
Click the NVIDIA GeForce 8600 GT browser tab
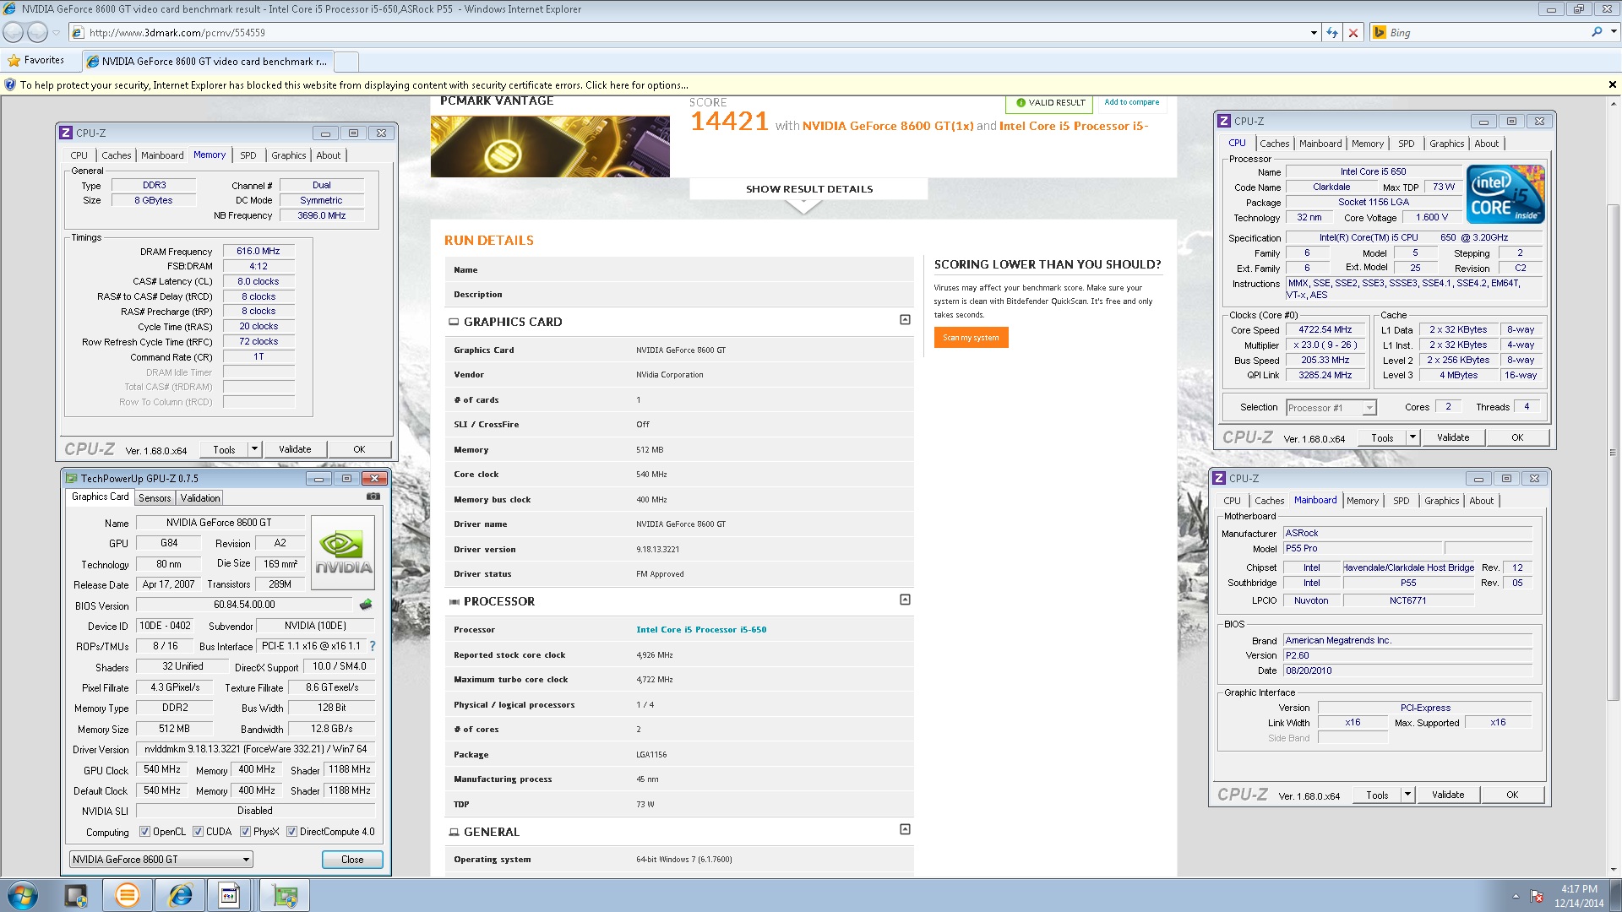coord(208,61)
